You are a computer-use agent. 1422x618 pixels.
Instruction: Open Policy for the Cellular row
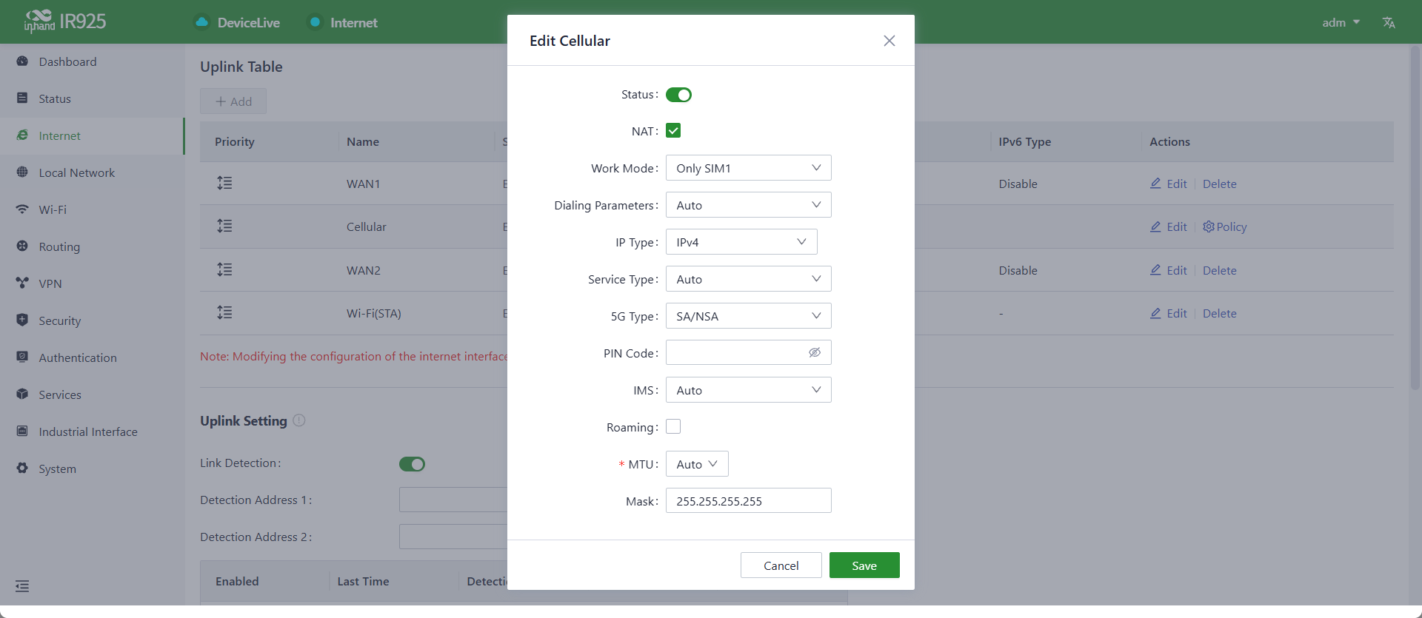[x=1225, y=226]
